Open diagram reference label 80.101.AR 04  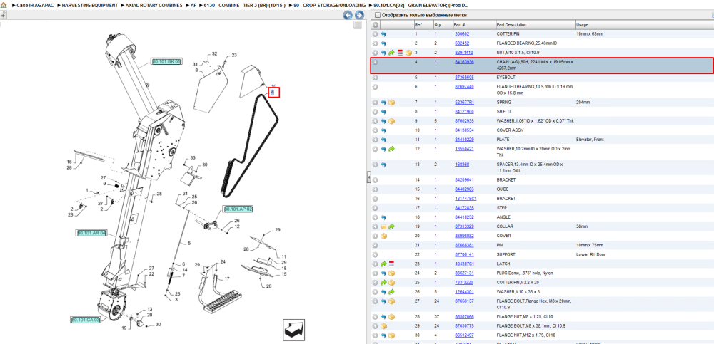[91, 233]
